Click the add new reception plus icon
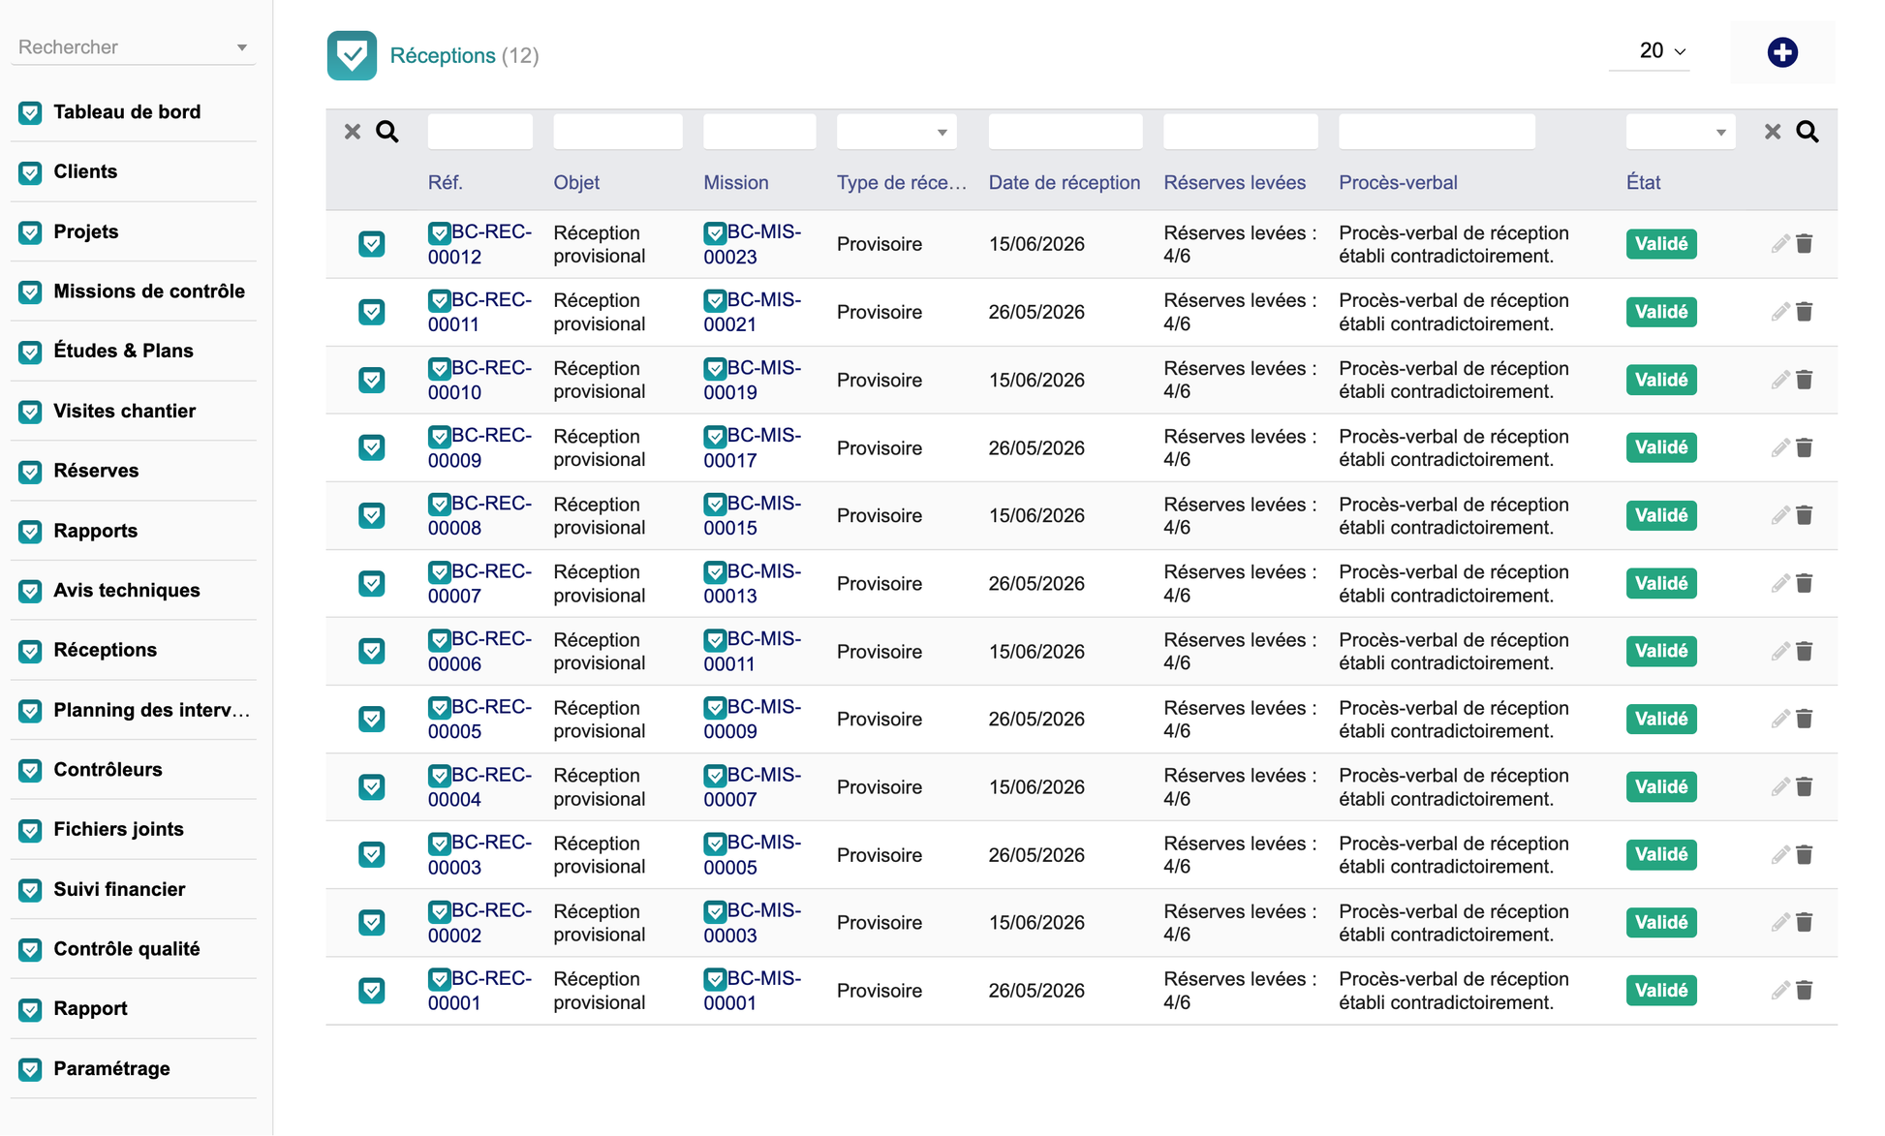Image resolution: width=1885 pixels, height=1136 pixels. click(1781, 52)
